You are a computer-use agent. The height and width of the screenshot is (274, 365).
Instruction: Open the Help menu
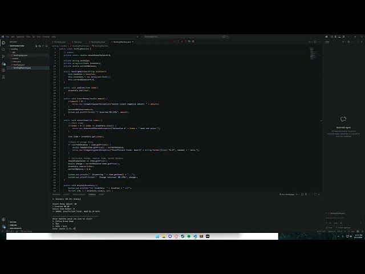tap(54, 37)
